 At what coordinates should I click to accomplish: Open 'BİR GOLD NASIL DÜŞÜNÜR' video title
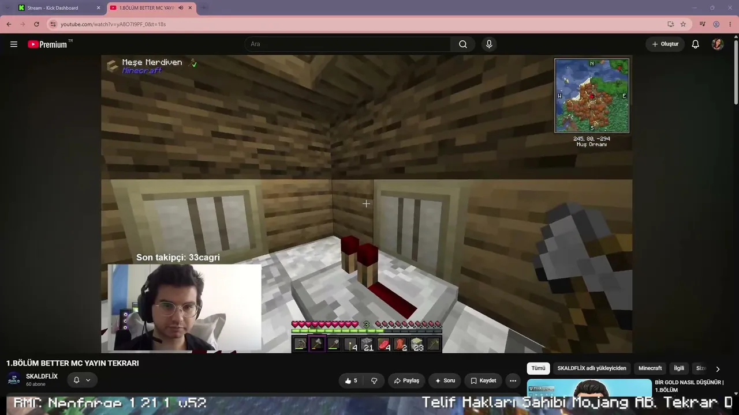tap(689, 386)
